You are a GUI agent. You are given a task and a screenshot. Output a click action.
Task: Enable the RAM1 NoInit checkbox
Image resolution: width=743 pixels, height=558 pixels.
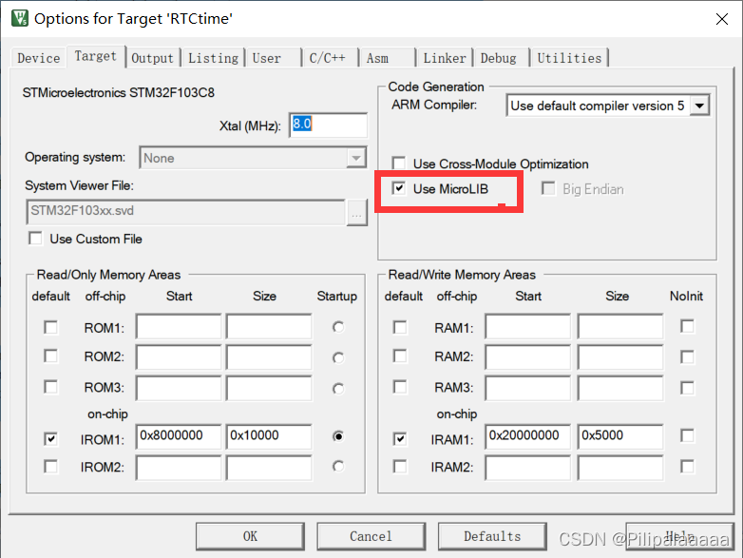tap(687, 326)
